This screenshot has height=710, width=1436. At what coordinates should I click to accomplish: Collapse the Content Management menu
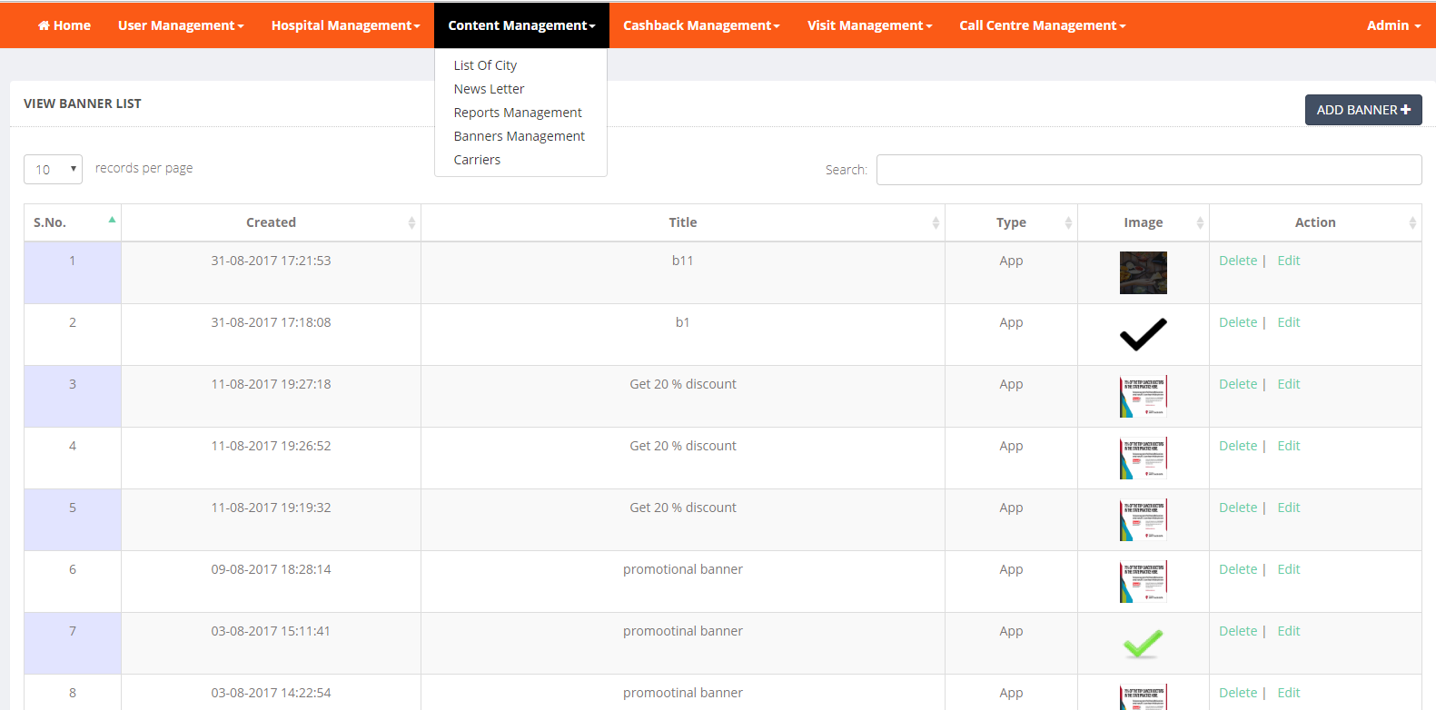(521, 25)
